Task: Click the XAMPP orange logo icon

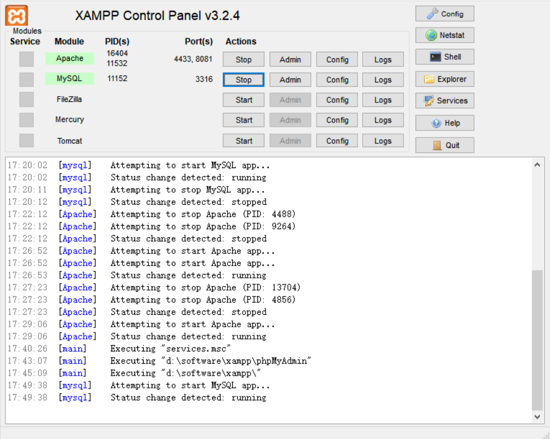Action: (17, 16)
